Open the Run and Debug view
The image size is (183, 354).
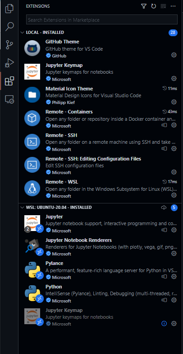[x=9, y=63]
